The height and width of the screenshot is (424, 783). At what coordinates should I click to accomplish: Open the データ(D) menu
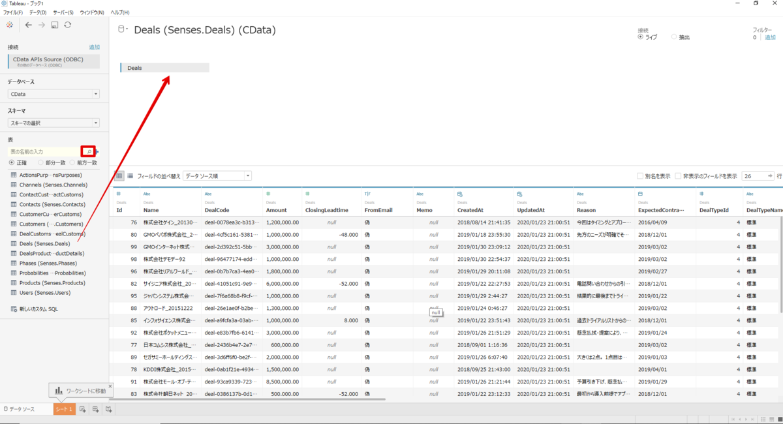(x=37, y=12)
